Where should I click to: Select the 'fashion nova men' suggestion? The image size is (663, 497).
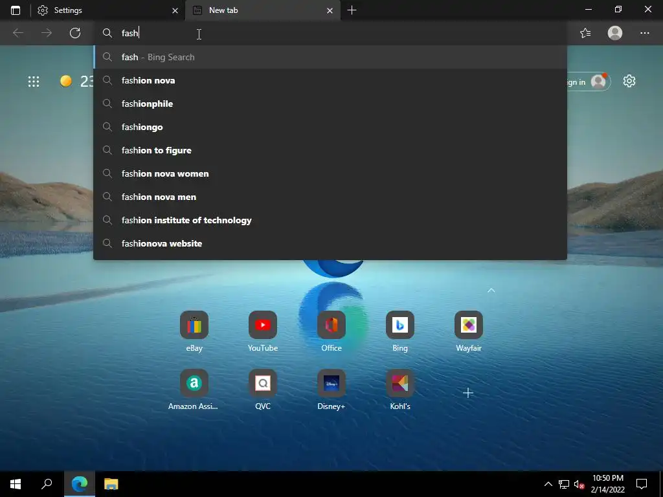tap(330, 197)
